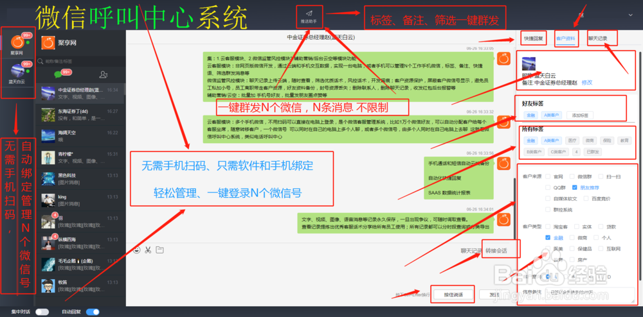
Task: Check the 扫一扫 customer source box
Action: 601,176
